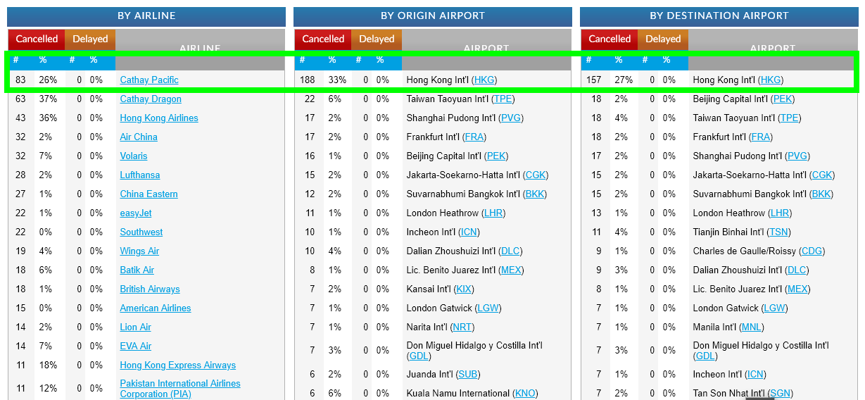Image resolution: width=865 pixels, height=400 pixels.
Task: Open TPE link in destination airport table
Action: tap(789, 118)
